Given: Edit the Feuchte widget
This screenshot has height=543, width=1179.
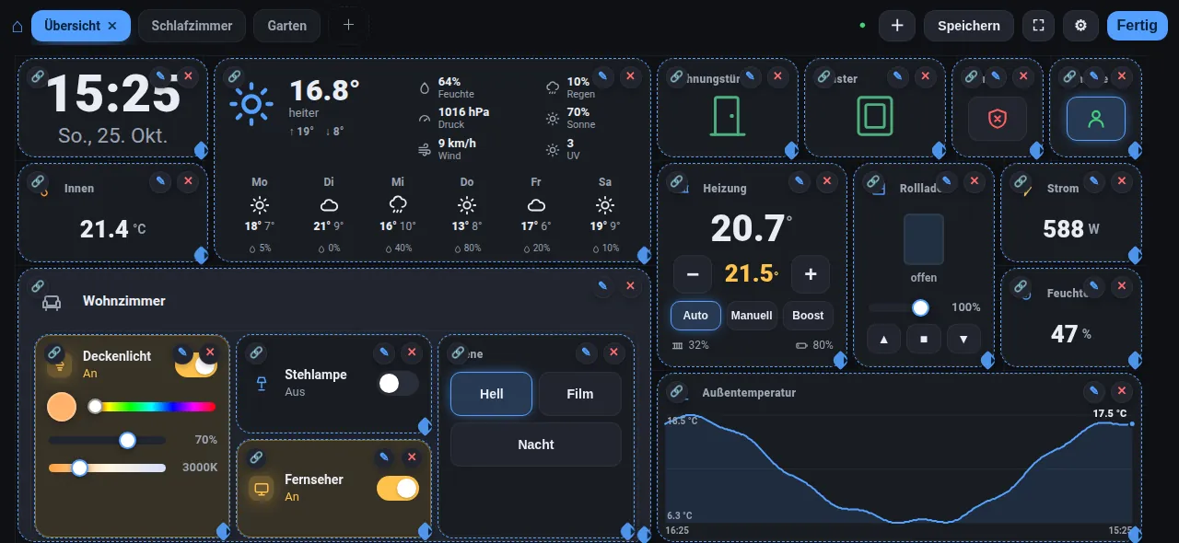Looking at the screenshot, I should coord(1094,286).
